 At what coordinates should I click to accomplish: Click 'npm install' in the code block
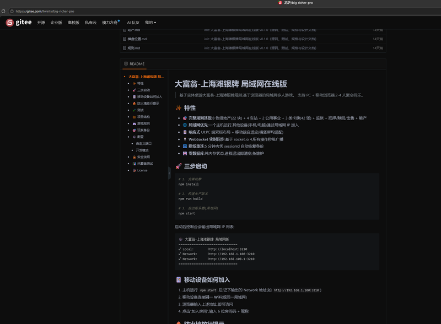(189, 184)
